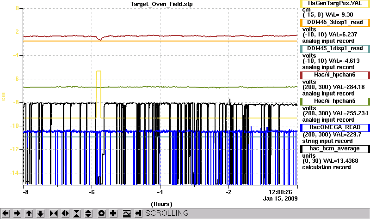Select the DDM45_3disp1_read legend entry
Screen dimensions: 370x219
tap(335, 22)
